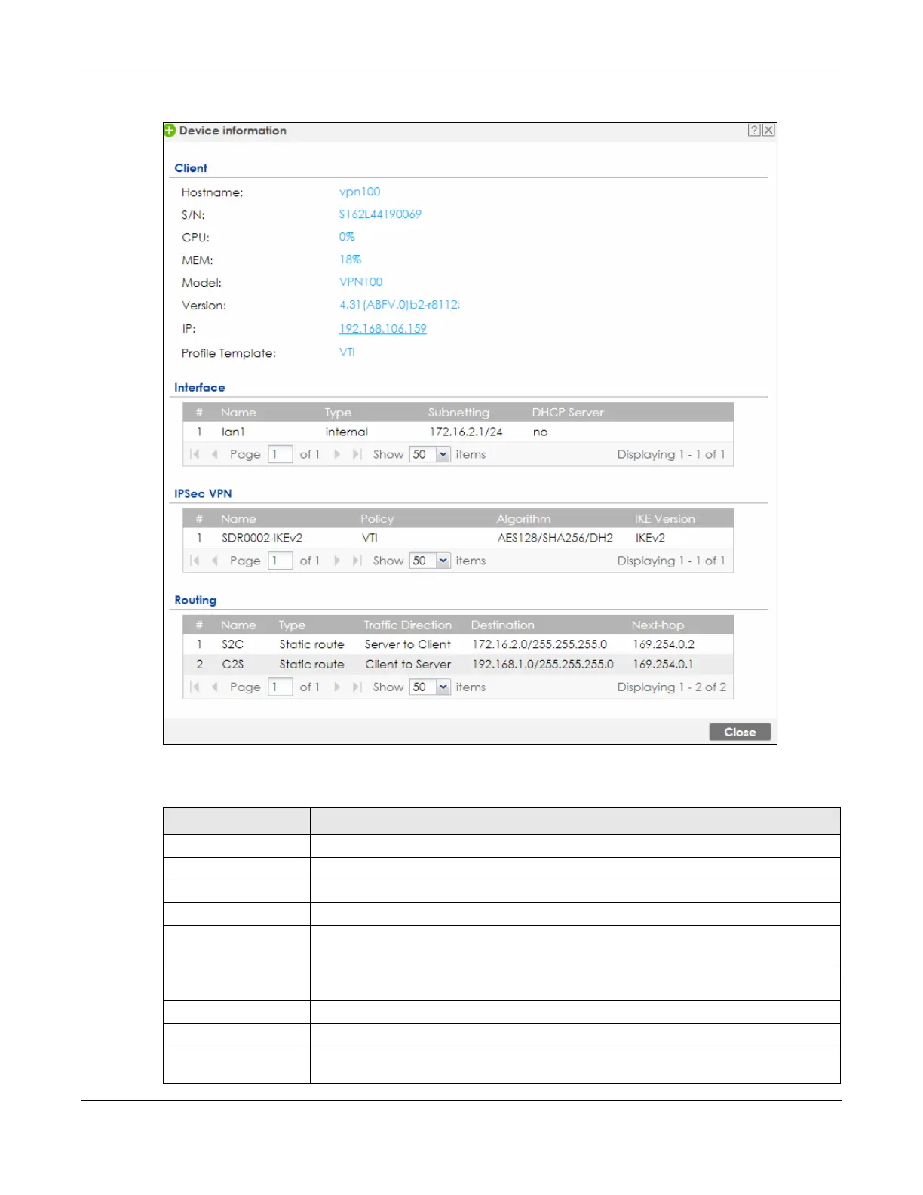Click the CPU value 0%
The height and width of the screenshot is (1195, 923).
pos(347,237)
